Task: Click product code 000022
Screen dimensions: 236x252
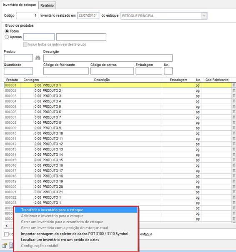Action: coord(10,197)
